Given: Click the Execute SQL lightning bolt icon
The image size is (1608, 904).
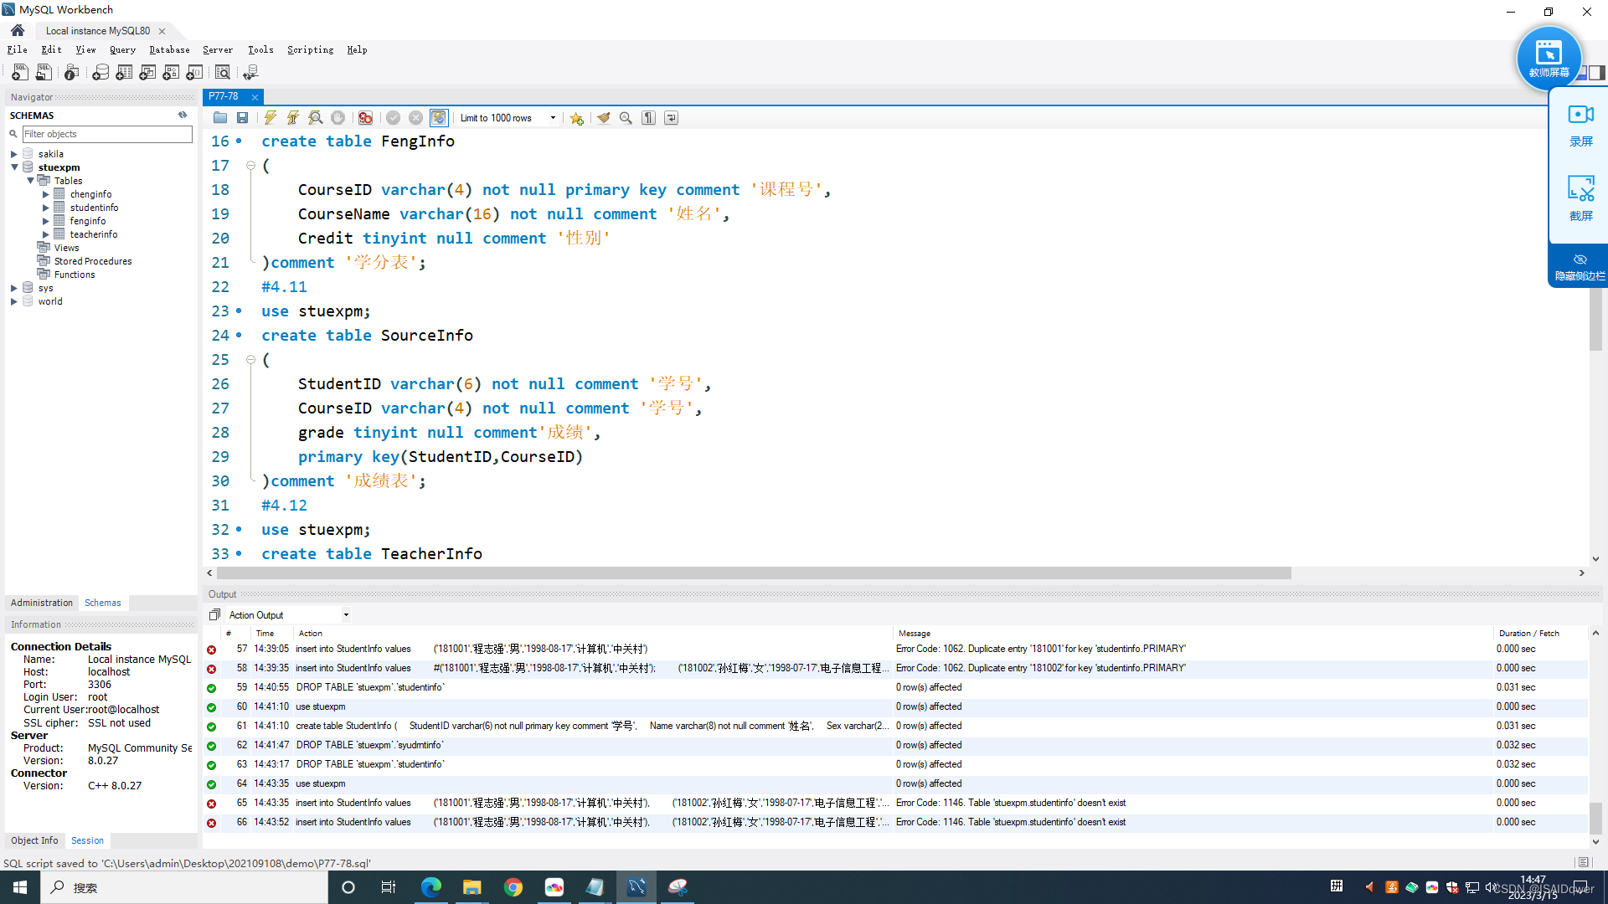Looking at the screenshot, I should click(271, 118).
